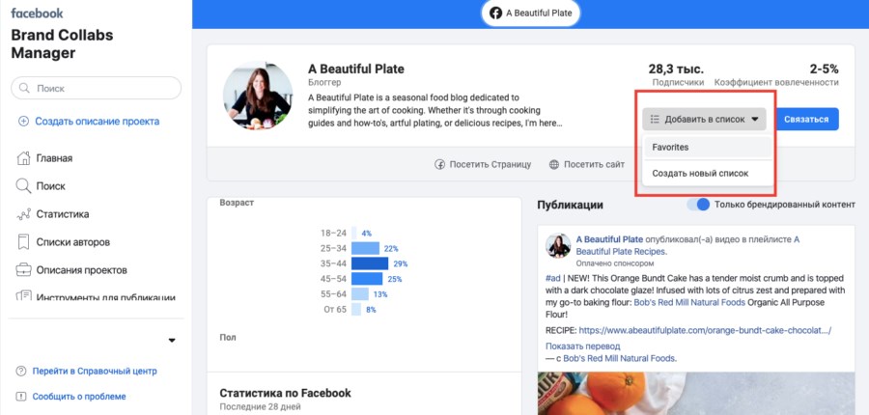Click the bookmark icon beside Списки авторов
Image resolution: width=869 pixels, height=415 pixels.
23,242
